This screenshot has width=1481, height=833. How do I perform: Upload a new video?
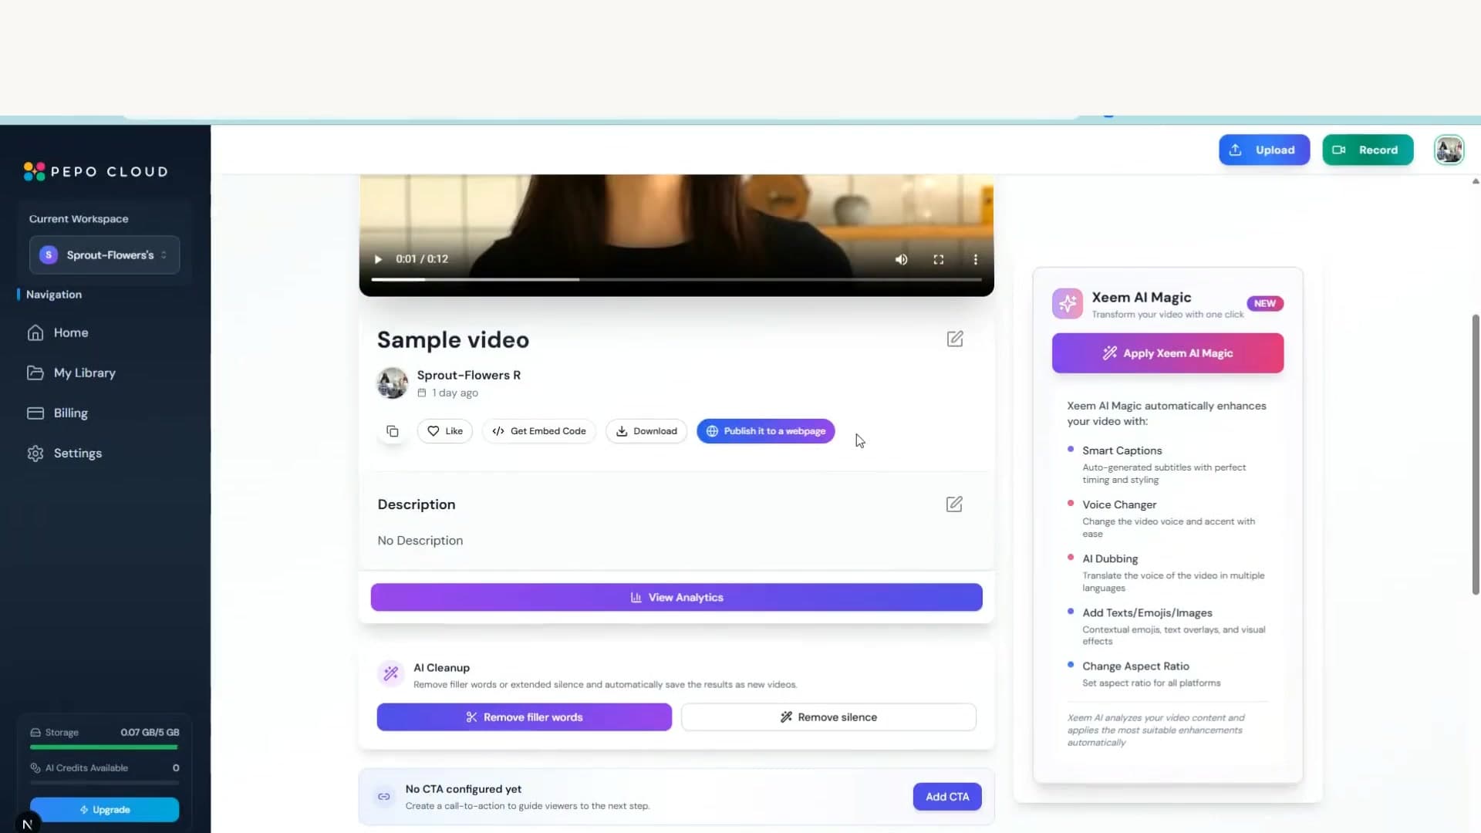(1264, 150)
